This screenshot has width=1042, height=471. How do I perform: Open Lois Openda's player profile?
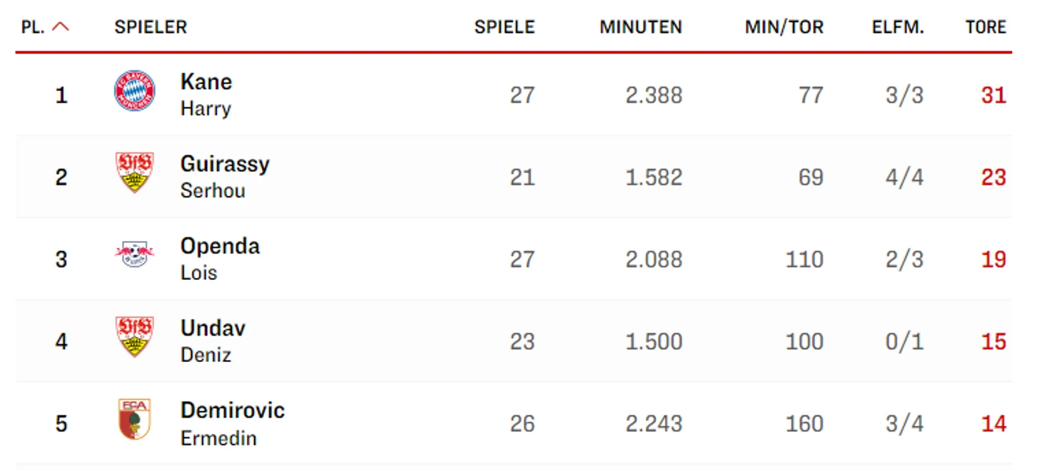point(220,259)
